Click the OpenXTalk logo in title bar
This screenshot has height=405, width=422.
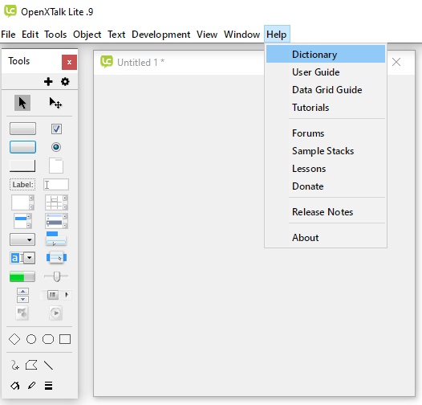pos(10,11)
